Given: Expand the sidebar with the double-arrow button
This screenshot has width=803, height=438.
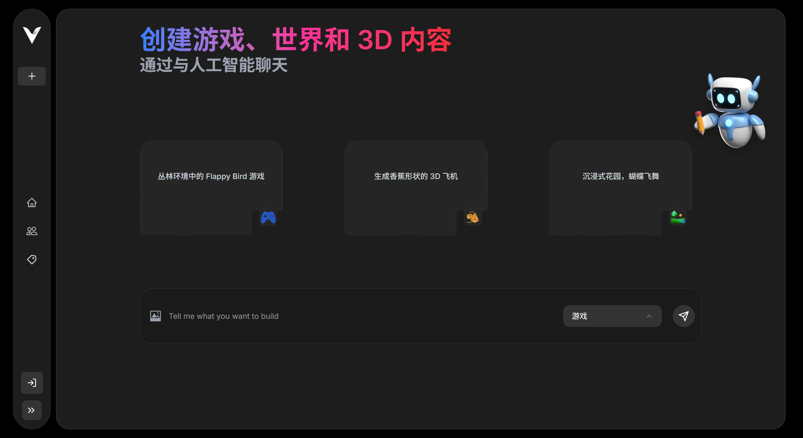Looking at the screenshot, I should point(31,410).
